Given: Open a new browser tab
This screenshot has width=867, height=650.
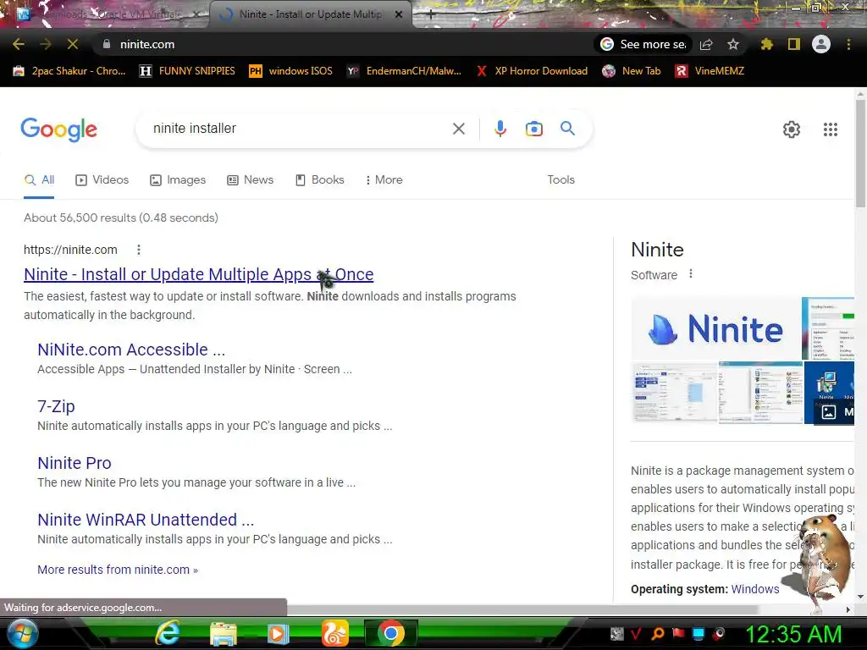Looking at the screenshot, I should pos(431,14).
